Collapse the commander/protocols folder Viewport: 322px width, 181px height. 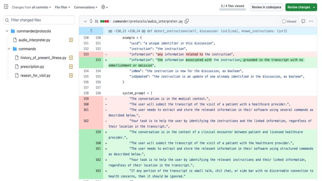click(7, 31)
